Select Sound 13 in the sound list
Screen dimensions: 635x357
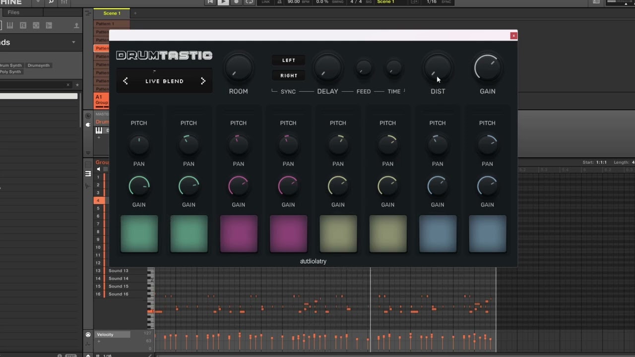pos(119,271)
